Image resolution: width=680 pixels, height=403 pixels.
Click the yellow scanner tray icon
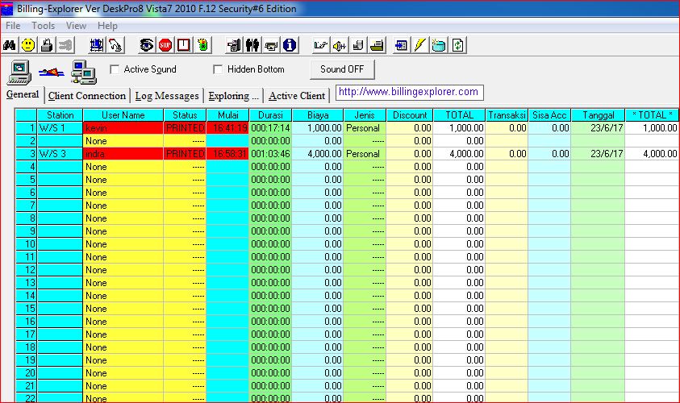point(377,45)
